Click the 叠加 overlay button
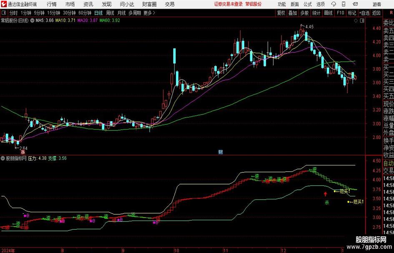 point(293,13)
